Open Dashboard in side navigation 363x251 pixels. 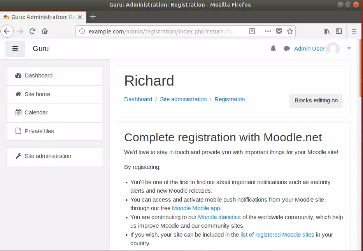[54, 76]
